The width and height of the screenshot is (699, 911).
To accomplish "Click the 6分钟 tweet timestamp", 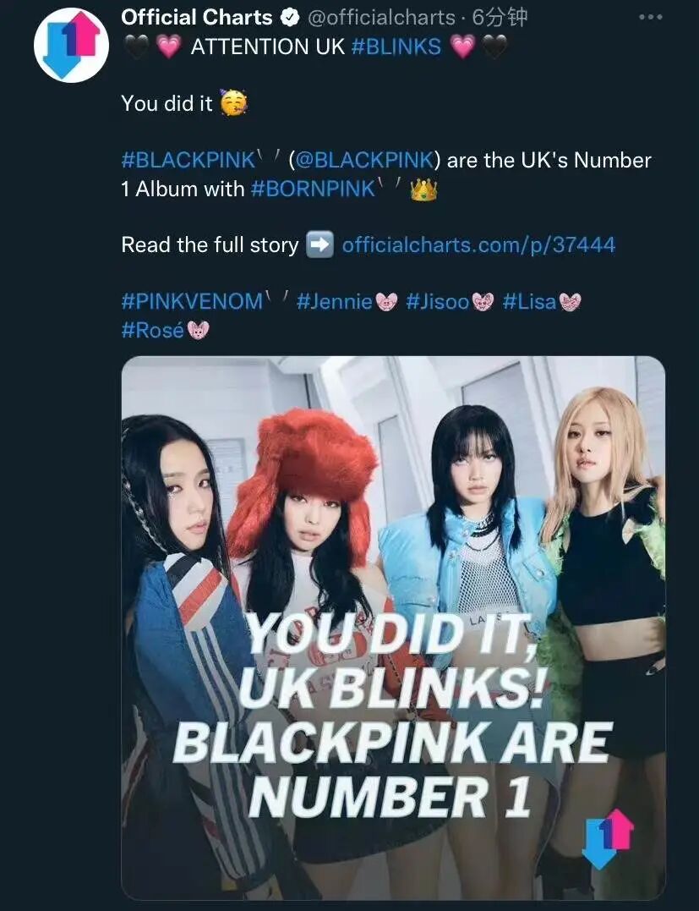I will click(x=500, y=18).
